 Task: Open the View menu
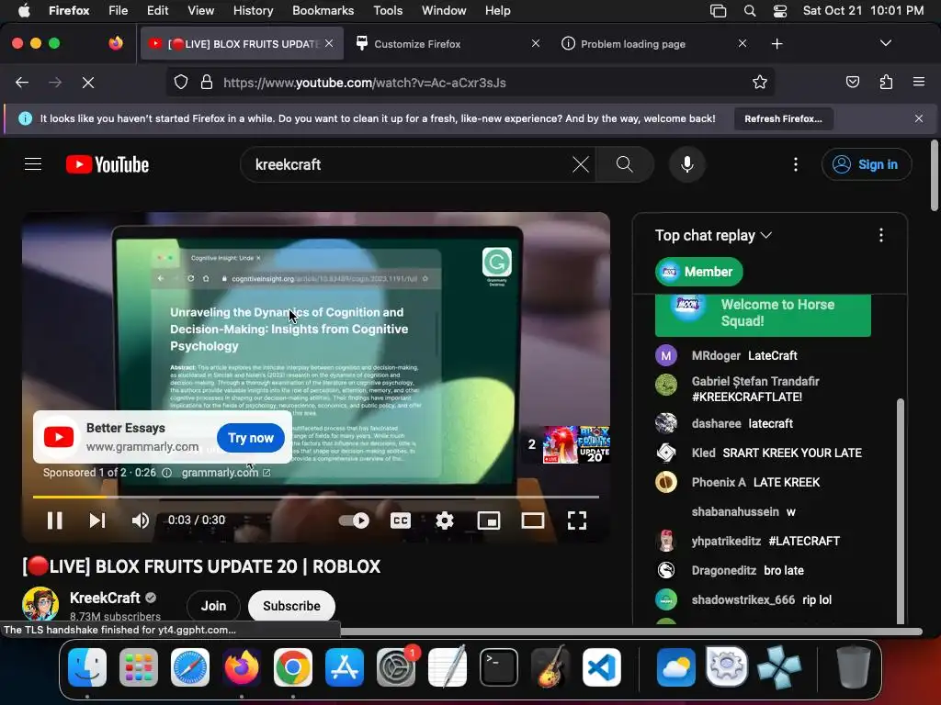[200, 10]
